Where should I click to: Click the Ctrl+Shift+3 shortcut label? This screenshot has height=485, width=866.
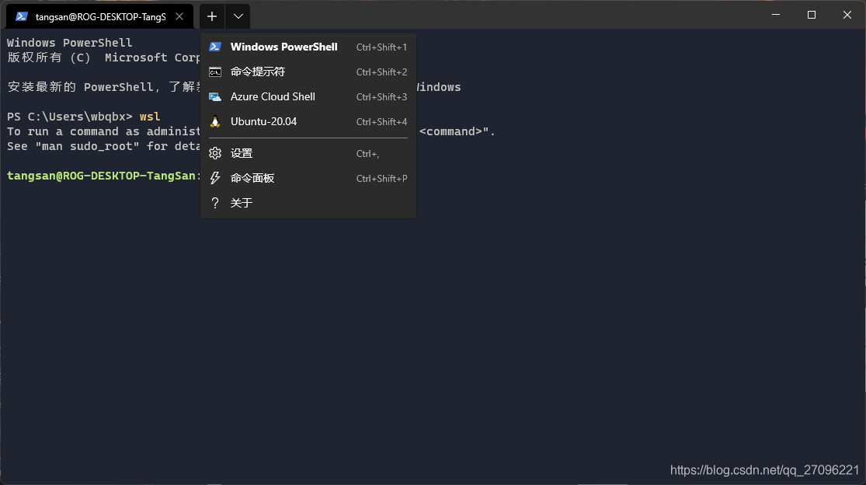tap(381, 97)
